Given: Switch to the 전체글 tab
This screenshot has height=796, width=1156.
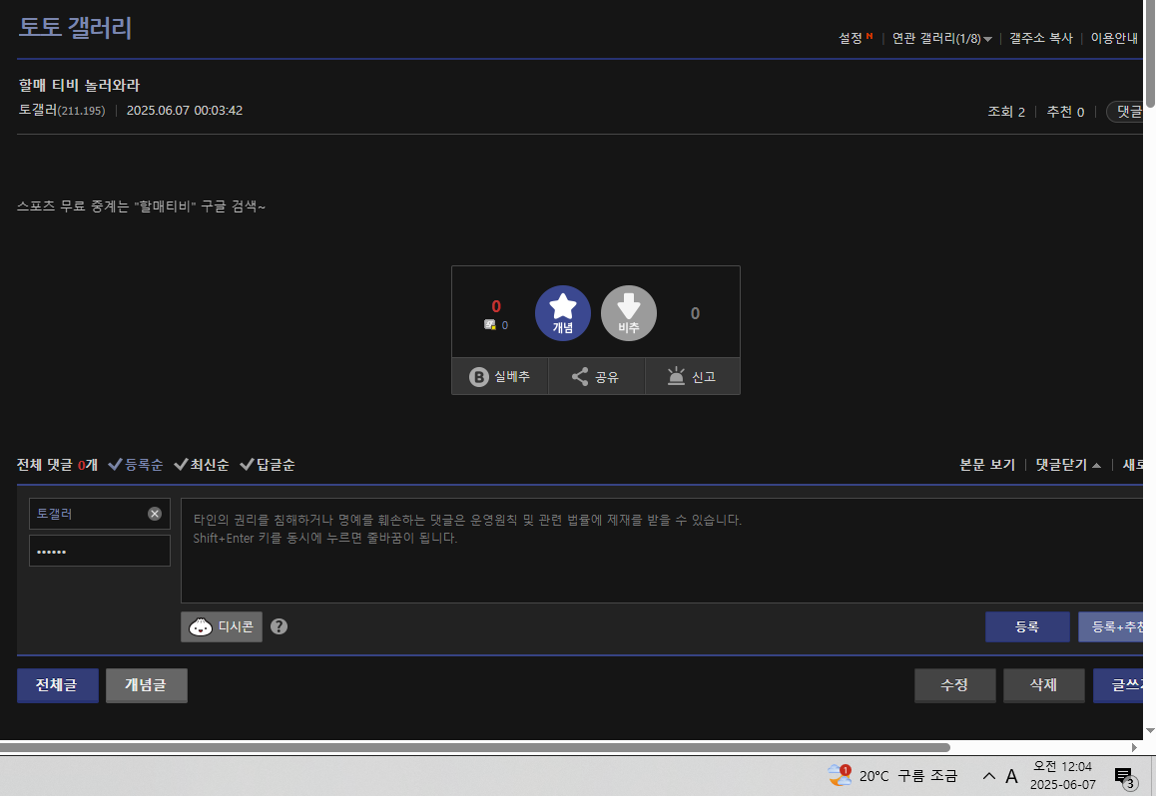Looking at the screenshot, I should [x=58, y=685].
